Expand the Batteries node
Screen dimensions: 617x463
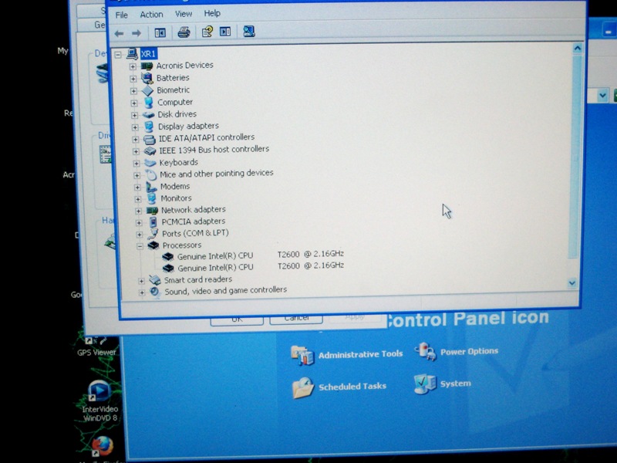pos(133,79)
